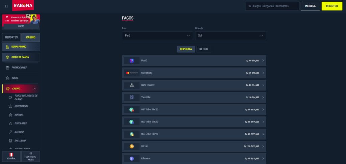
Task: Switch to the Deposita toggle
Action: (x=186, y=49)
